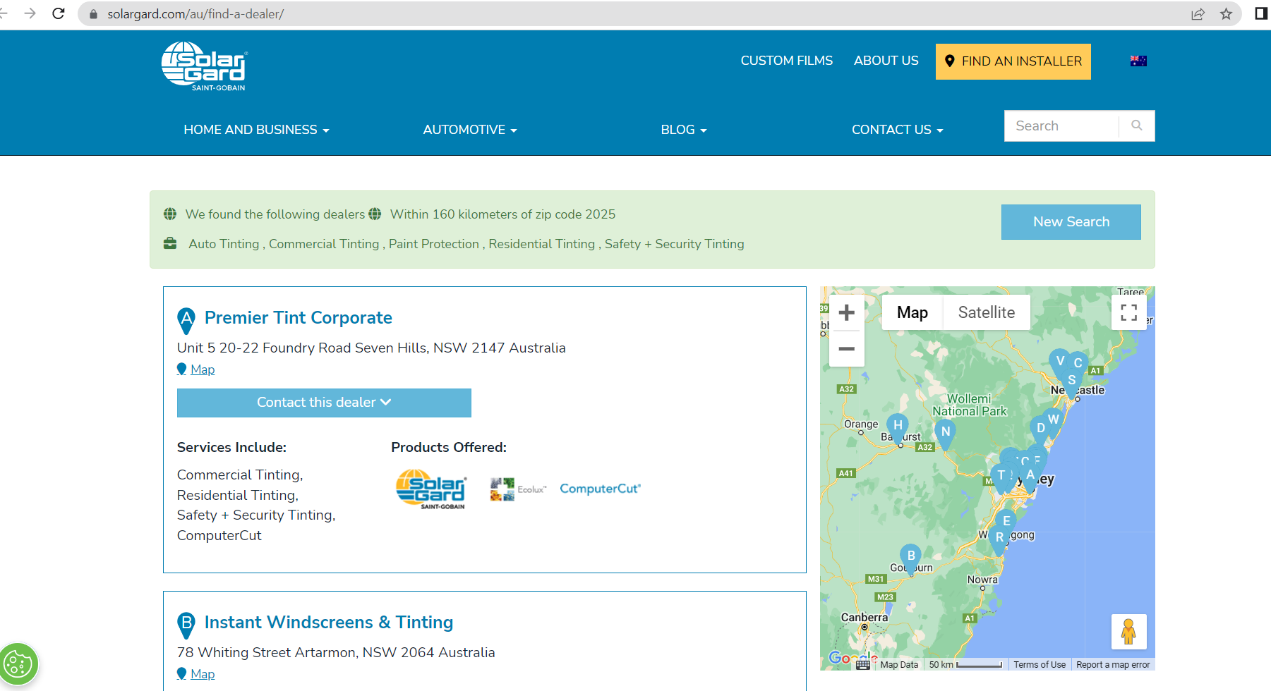
Task: Expand Contact this dealer for Premier Tint
Action: (324, 403)
